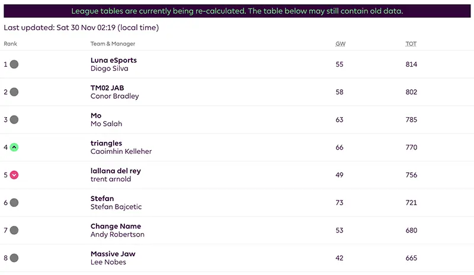The image size is (474, 275).
Task: Open the Change Name team
Action: pyautogui.click(x=116, y=227)
